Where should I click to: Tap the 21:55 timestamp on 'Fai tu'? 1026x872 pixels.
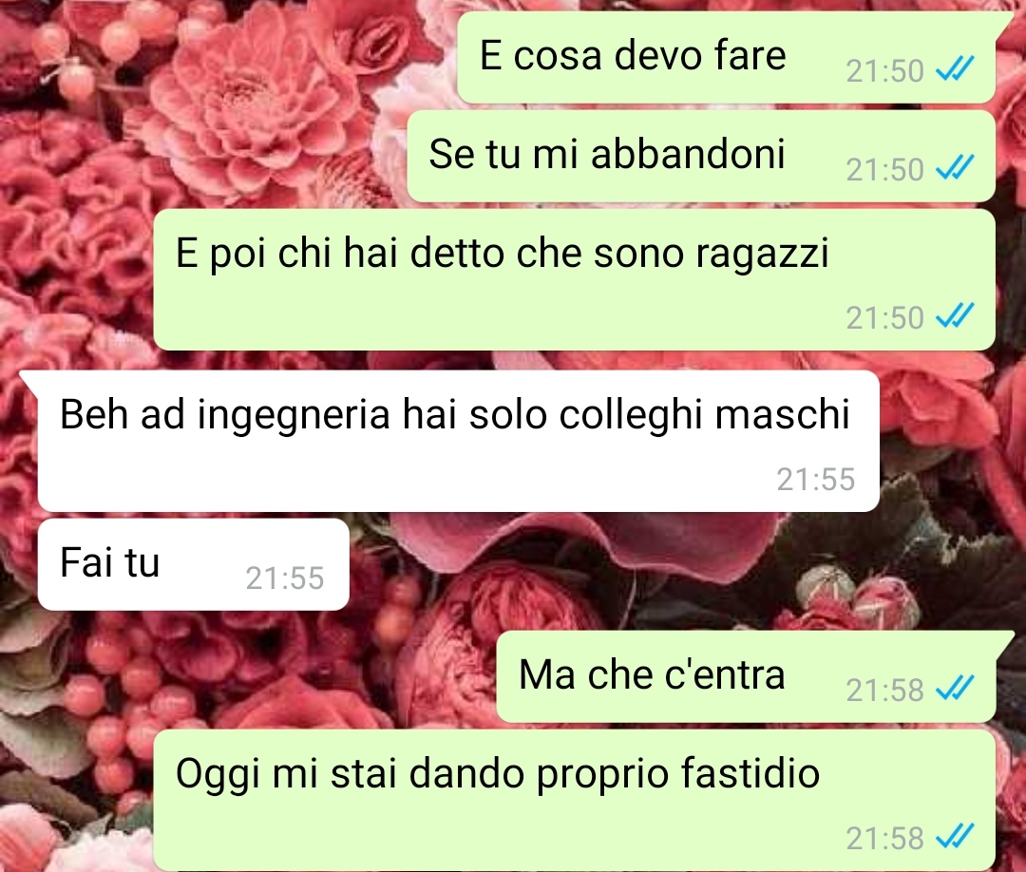coord(285,578)
